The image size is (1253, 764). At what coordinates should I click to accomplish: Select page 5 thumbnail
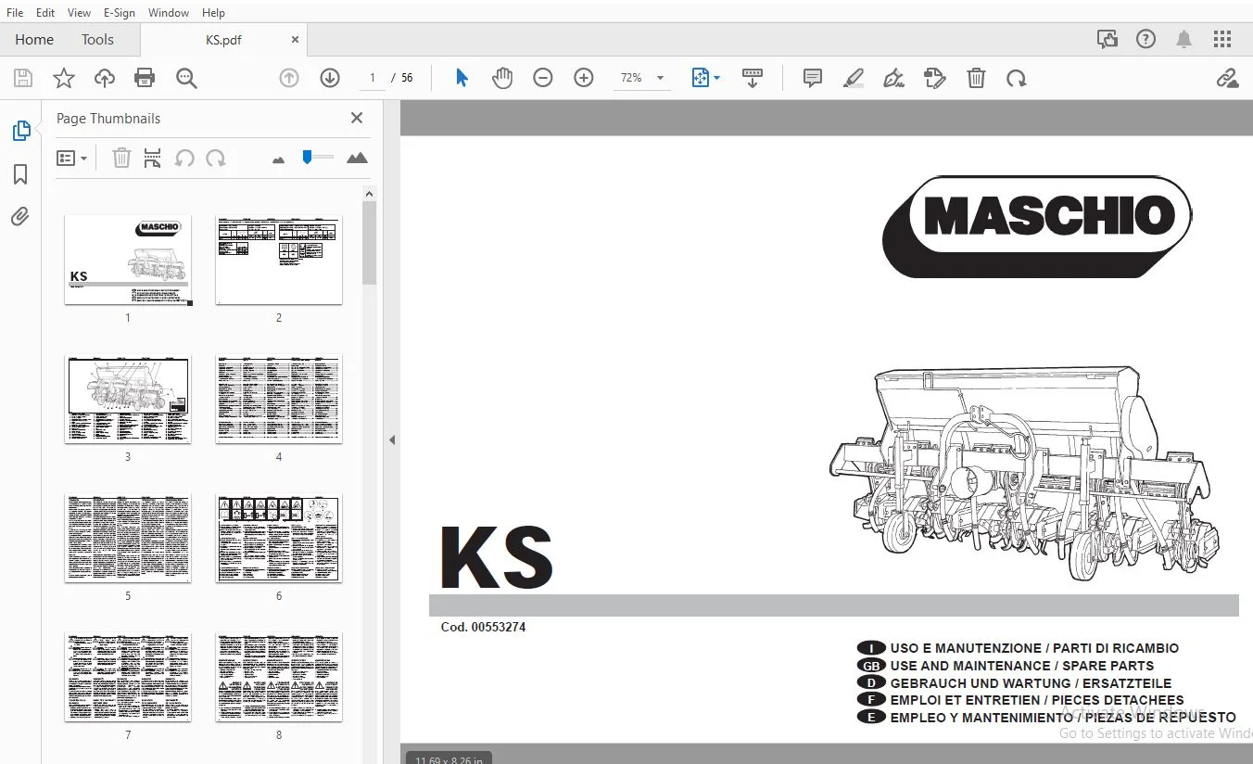(128, 538)
